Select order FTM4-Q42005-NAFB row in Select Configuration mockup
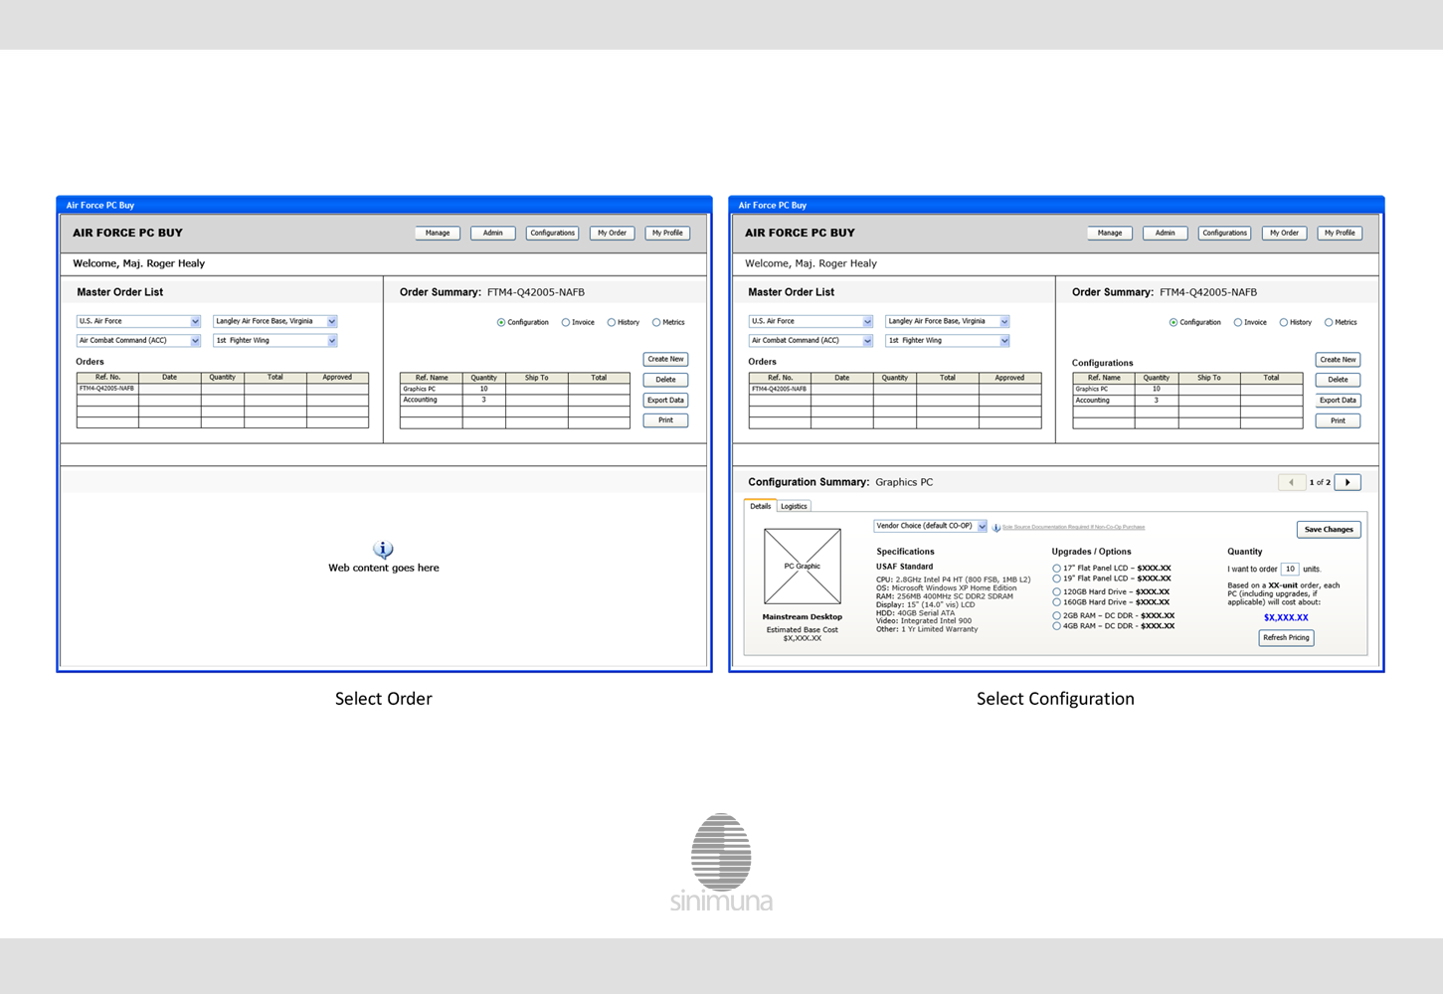 point(895,389)
